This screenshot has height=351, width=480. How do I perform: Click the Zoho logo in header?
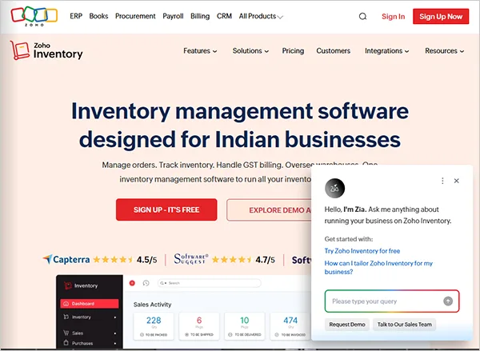(34, 16)
